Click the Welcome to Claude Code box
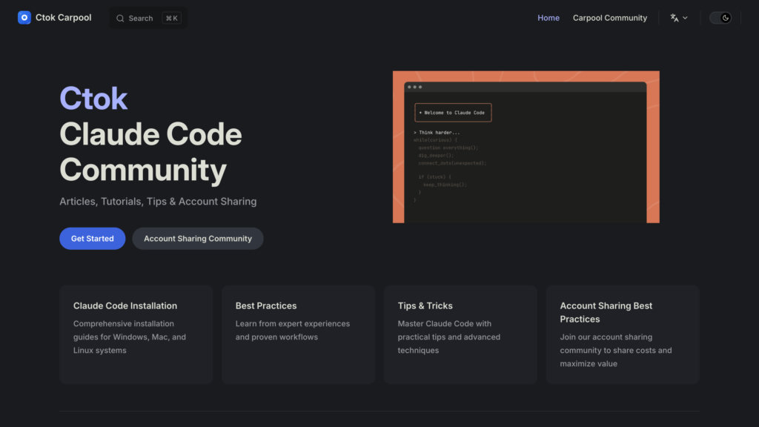 (x=452, y=113)
